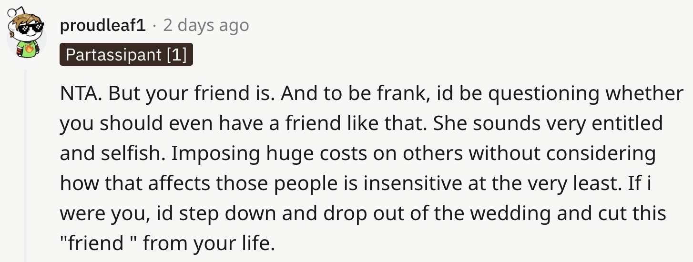Collapse the thread using the vertical line

pos(26,165)
